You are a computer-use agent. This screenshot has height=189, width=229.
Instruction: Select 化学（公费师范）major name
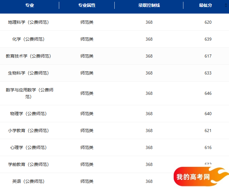[x=28, y=39]
